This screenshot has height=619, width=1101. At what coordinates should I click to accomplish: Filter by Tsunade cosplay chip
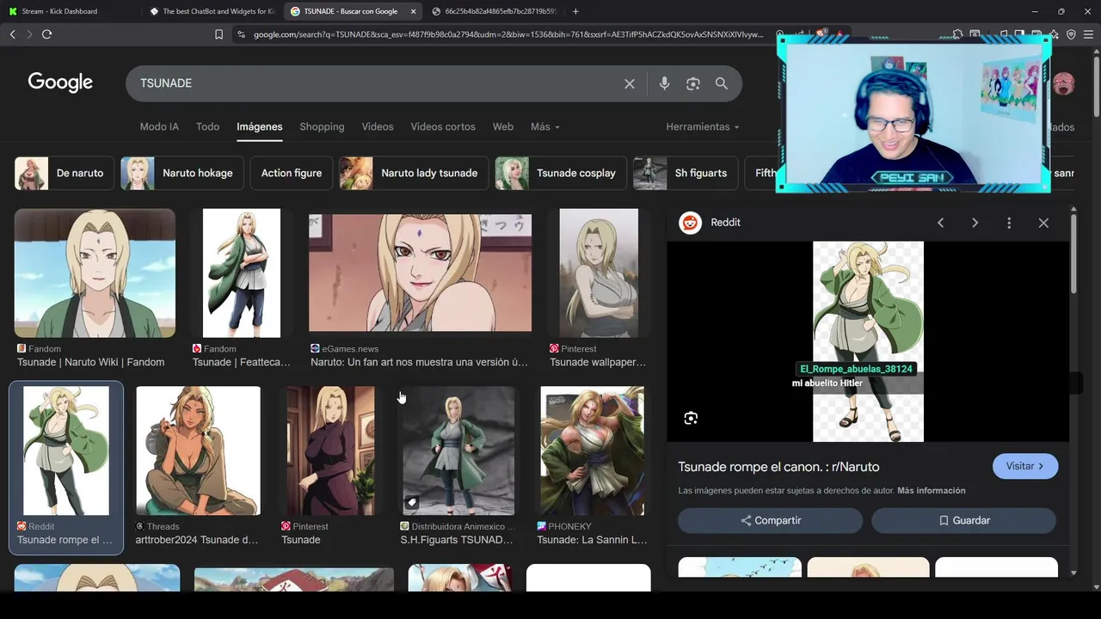561,173
